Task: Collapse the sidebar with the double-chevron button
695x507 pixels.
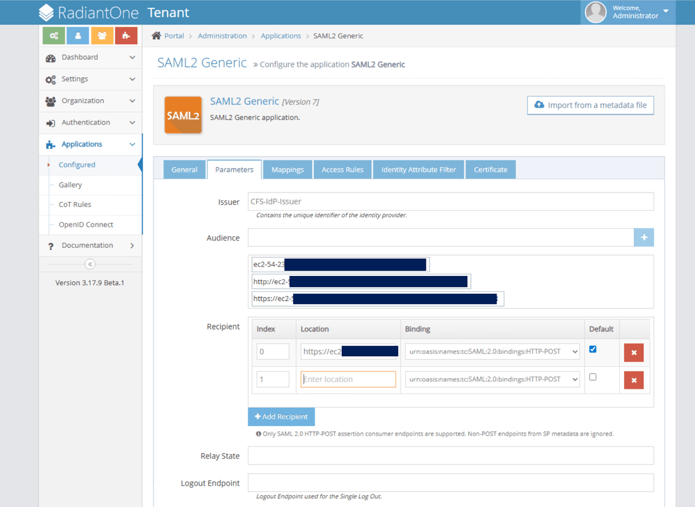Action: [x=90, y=264]
